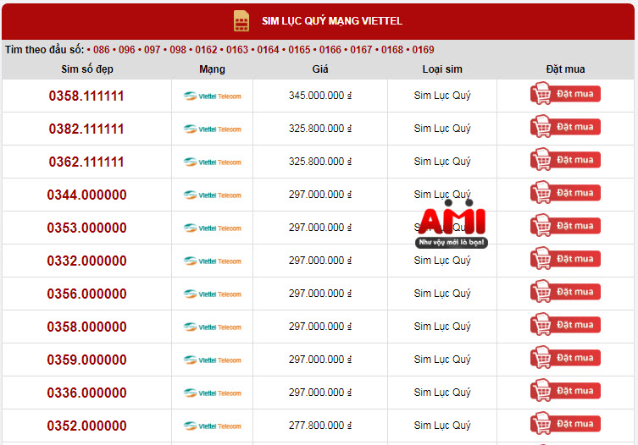Image resolution: width=638 pixels, height=445 pixels.
Task: Click Viettel Telecom logo in 0362.111111 row
Action: pos(212,162)
